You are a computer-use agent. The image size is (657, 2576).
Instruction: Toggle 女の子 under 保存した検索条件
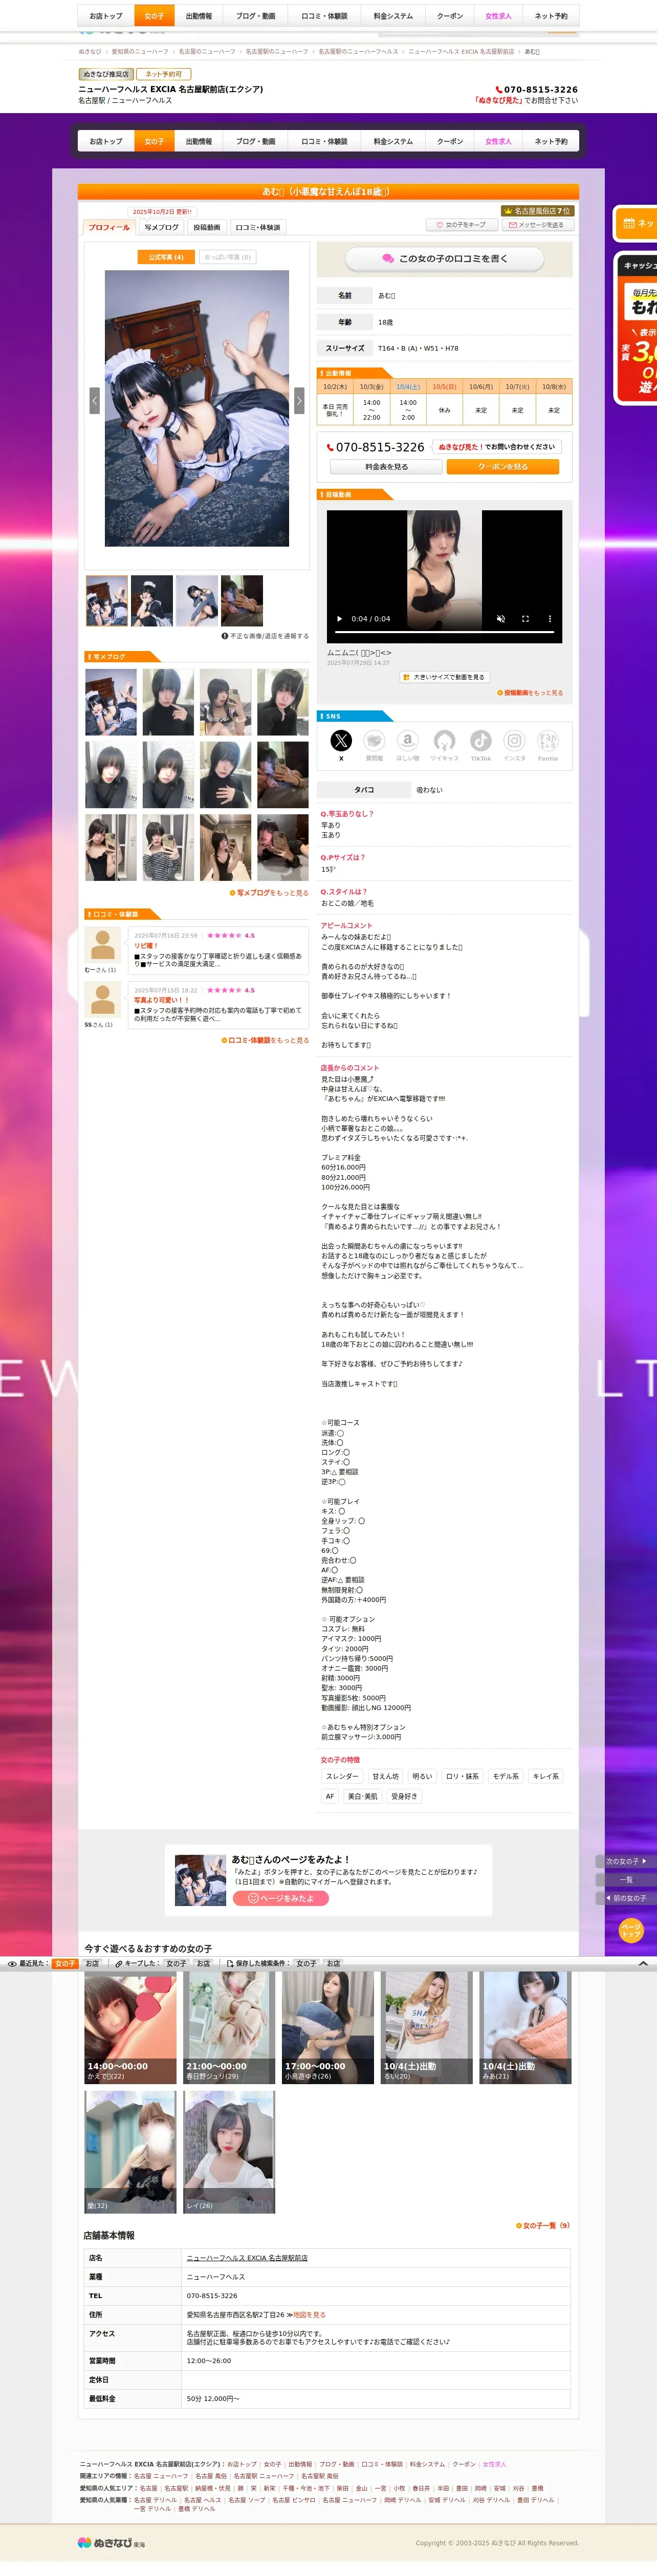(306, 1963)
